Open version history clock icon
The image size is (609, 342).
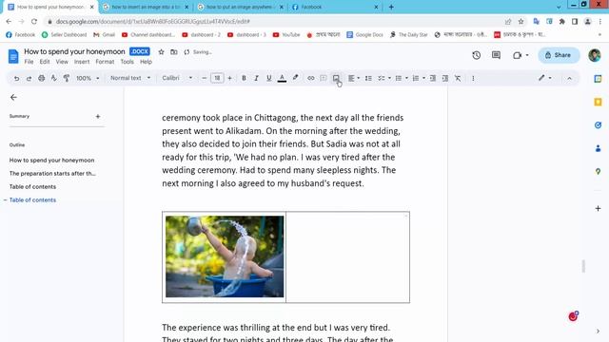click(476, 55)
